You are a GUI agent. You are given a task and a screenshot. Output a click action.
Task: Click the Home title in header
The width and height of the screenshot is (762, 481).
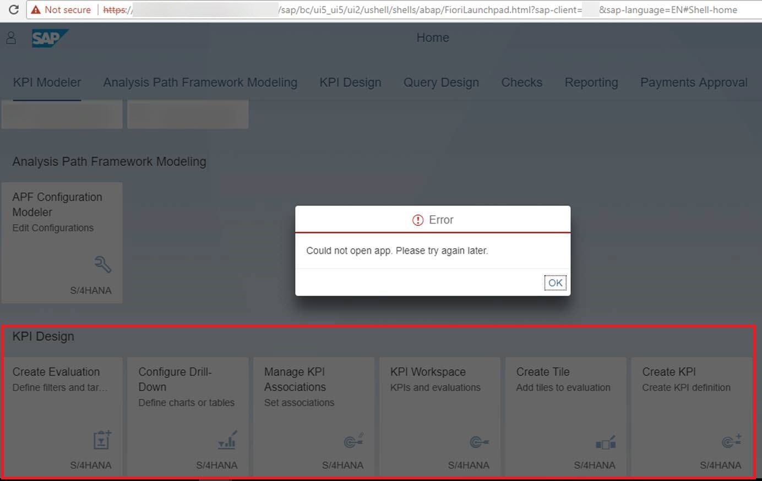(433, 38)
